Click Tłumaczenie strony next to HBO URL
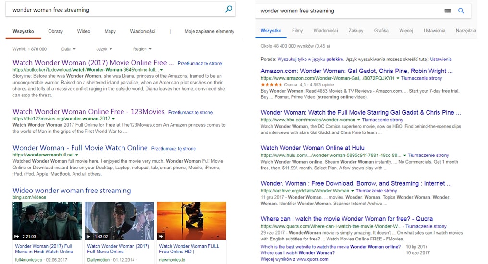Image resolution: width=488 pixels, height=264 pixels. coord(382,120)
